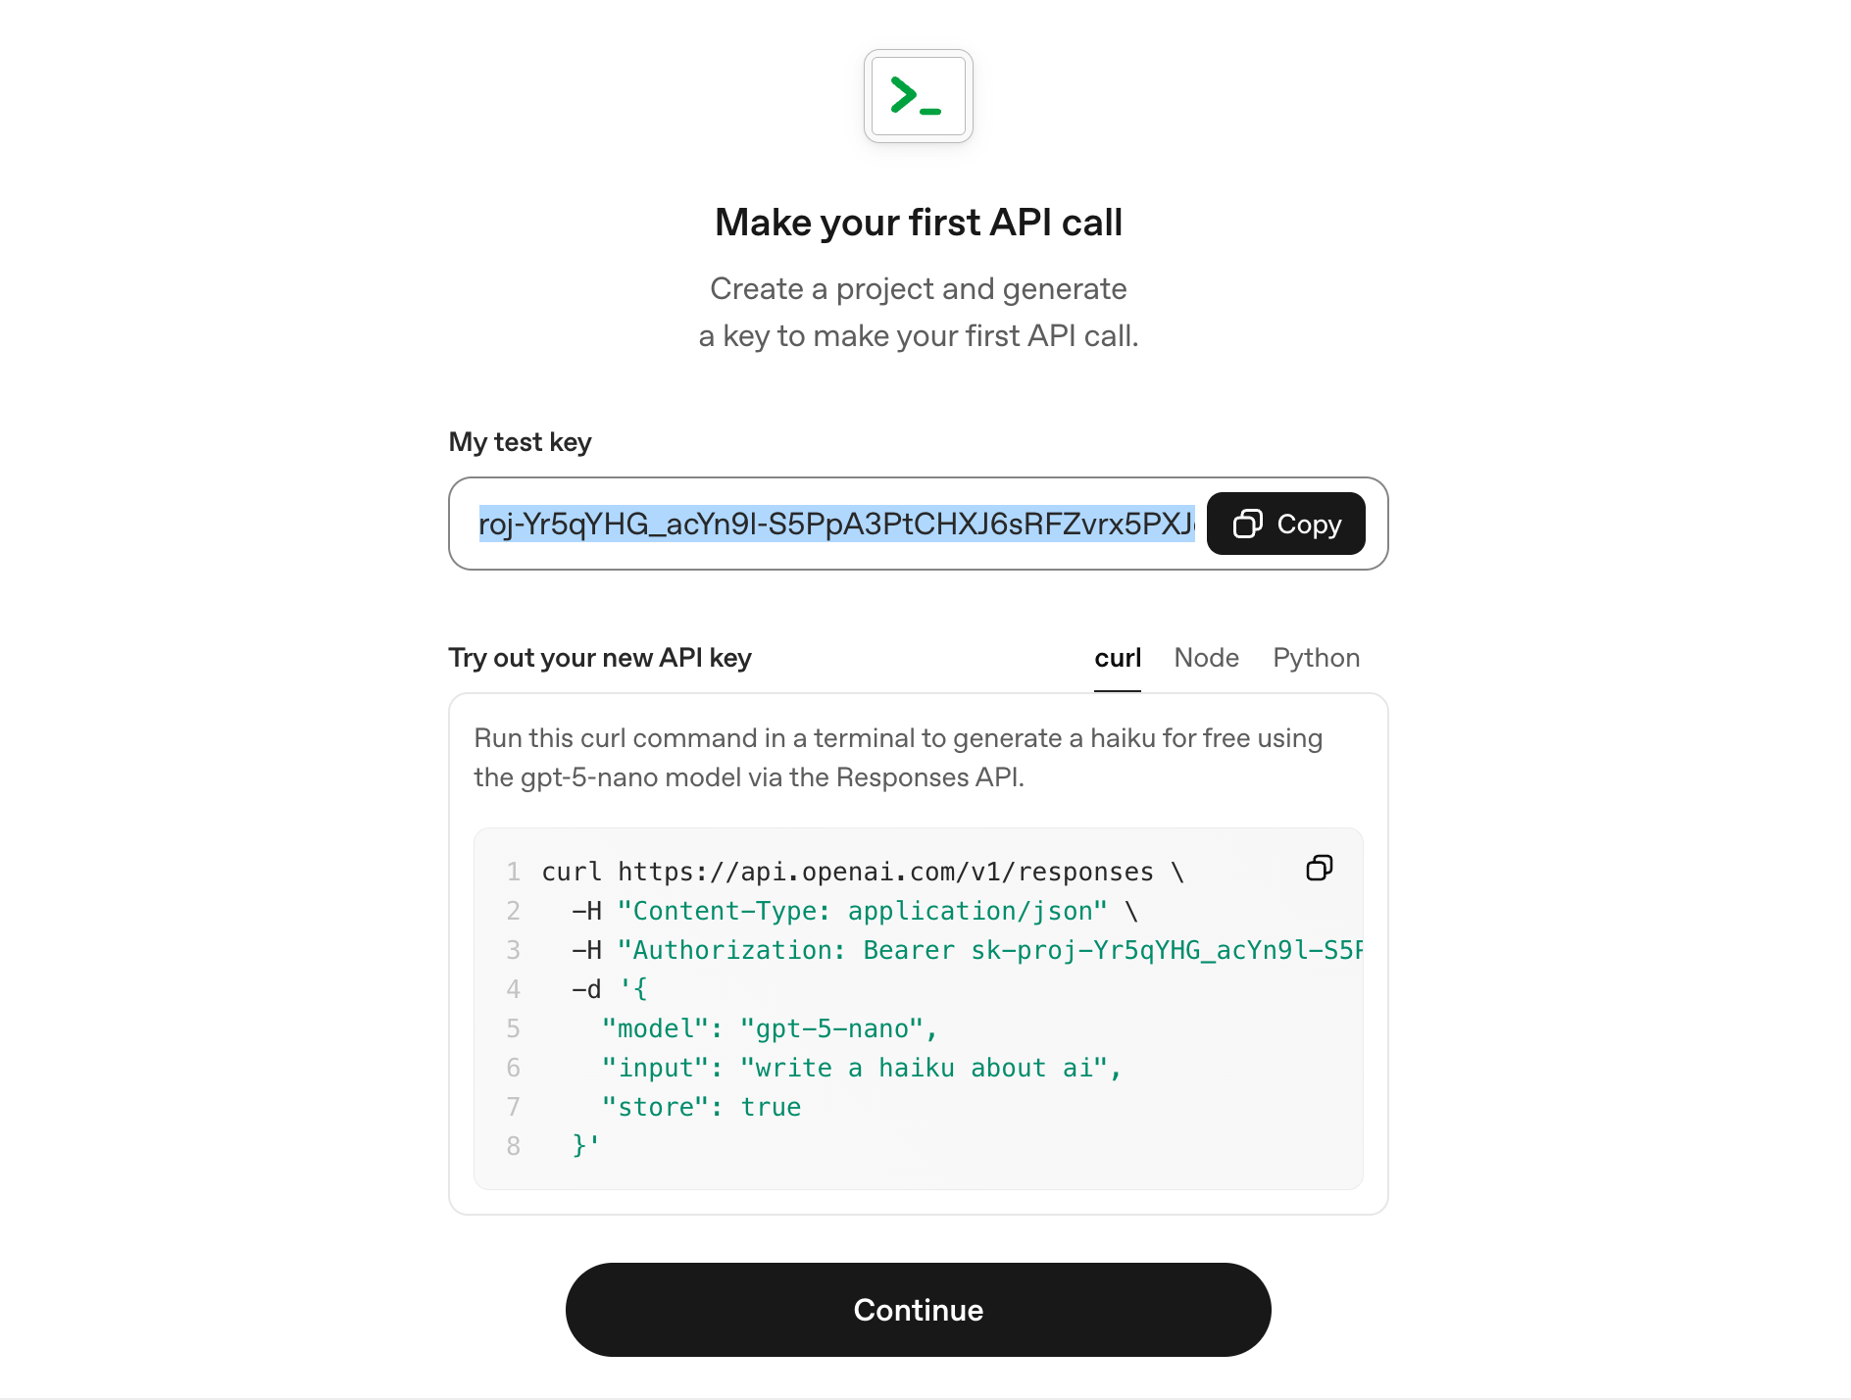Click the Content-Type header code line
Image resolution: width=1851 pixels, height=1400 pixels.
853,911
